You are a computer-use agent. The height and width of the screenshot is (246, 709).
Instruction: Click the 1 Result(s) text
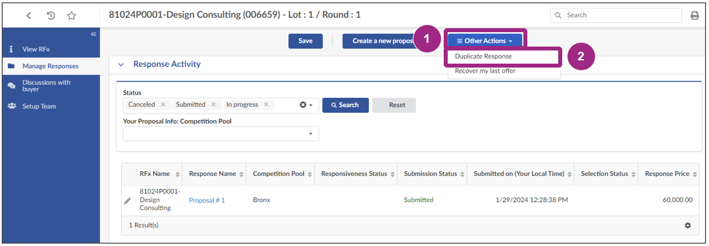144,225
